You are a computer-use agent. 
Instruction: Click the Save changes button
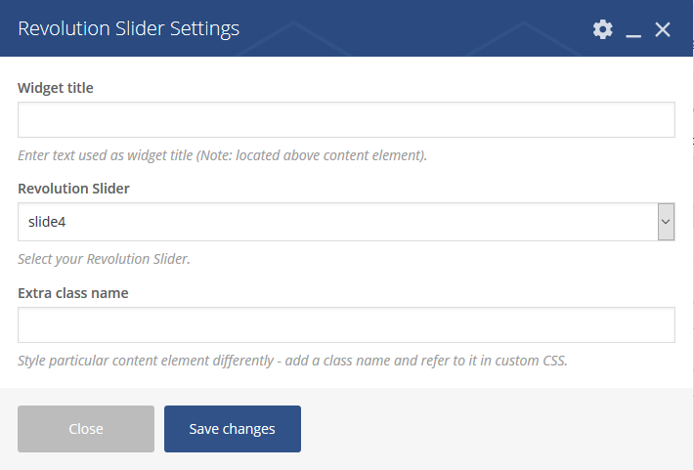(x=233, y=429)
